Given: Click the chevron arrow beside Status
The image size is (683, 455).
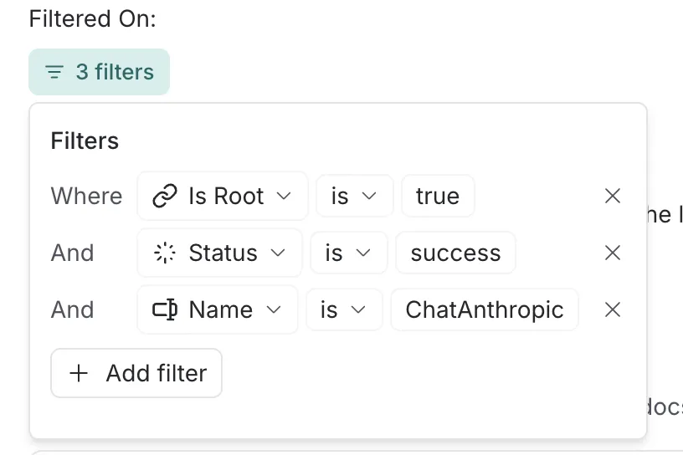Looking at the screenshot, I should coord(278,253).
